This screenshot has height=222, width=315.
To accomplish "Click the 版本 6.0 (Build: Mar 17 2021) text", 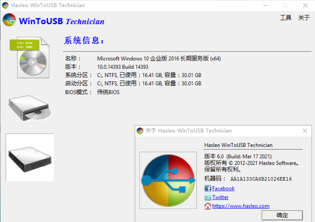I will [238, 156].
